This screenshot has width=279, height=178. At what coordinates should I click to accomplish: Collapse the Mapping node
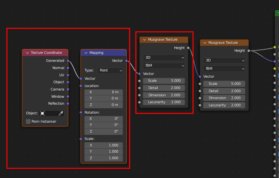click(x=86, y=53)
